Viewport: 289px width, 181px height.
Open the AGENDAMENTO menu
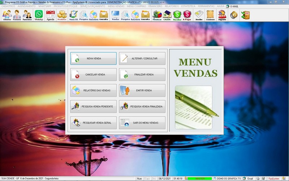27,6
